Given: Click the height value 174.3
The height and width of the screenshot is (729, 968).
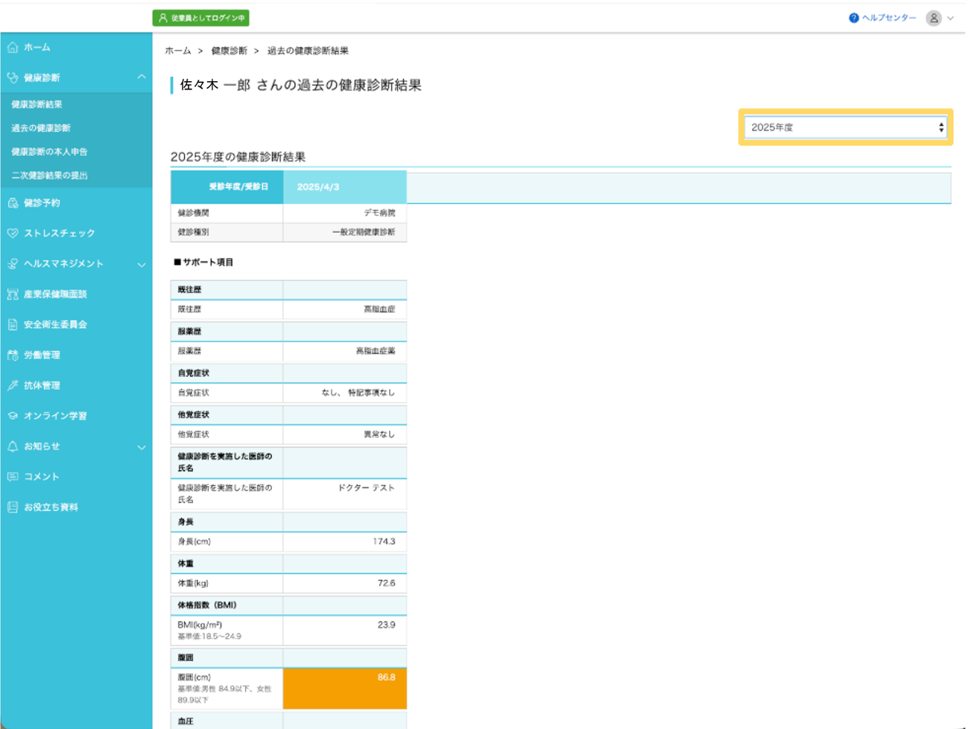Looking at the screenshot, I should [384, 542].
